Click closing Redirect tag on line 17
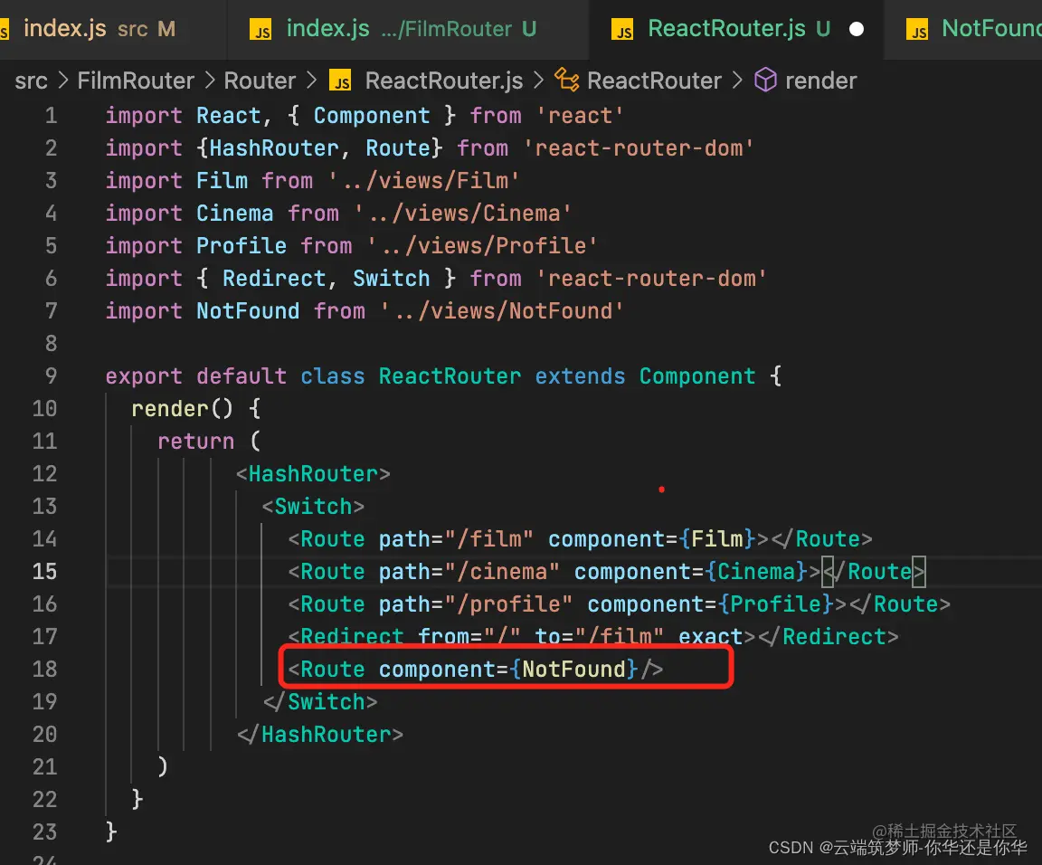Image resolution: width=1042 pixels, height=865 pixels. point(828,637)
